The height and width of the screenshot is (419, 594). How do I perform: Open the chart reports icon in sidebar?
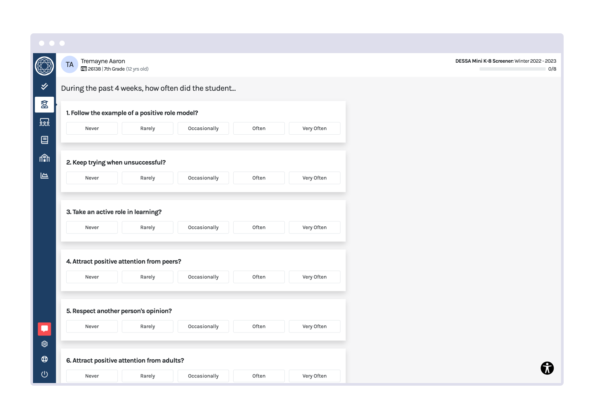coord(44,176)
